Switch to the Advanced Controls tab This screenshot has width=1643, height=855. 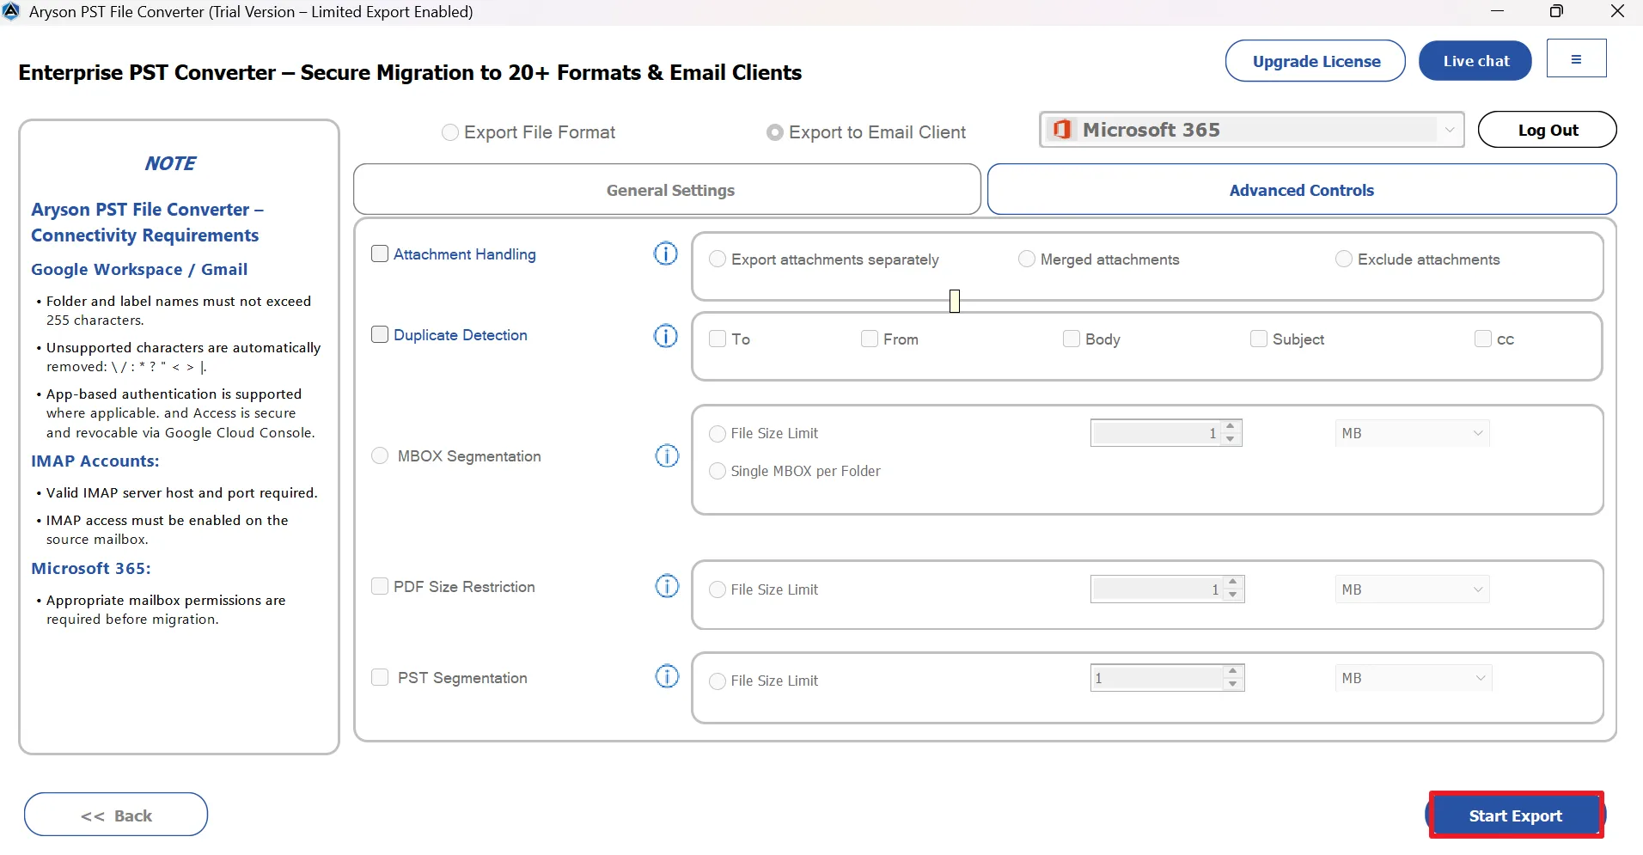[1302, 189]
